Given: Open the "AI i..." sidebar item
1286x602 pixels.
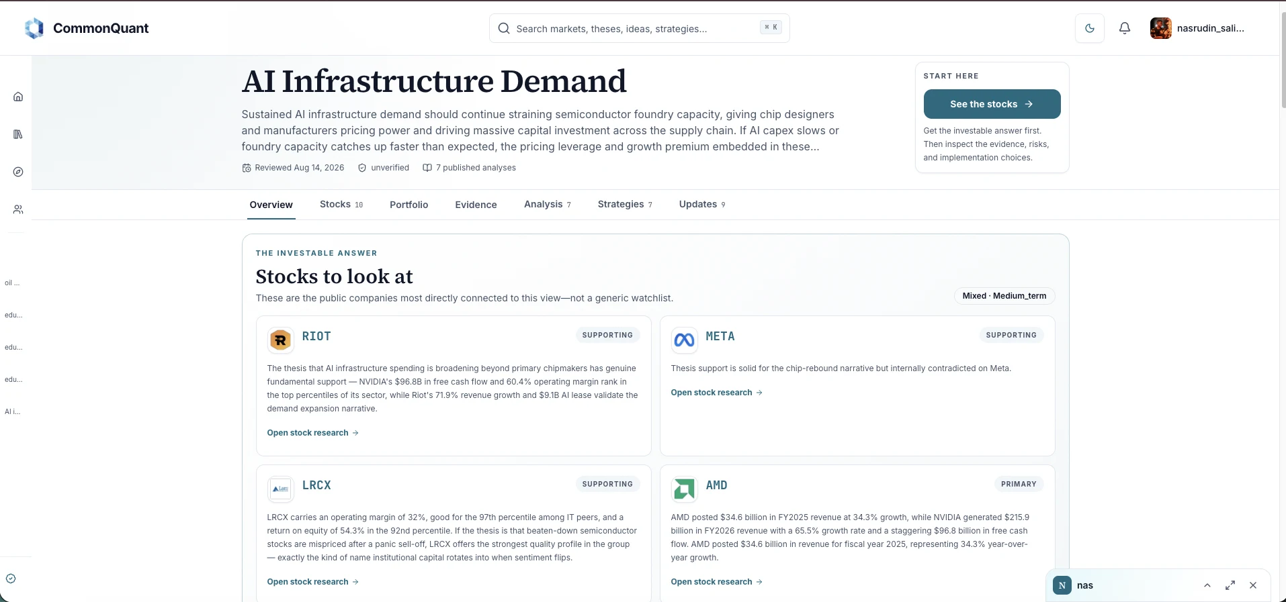Looking at the screenshot, I should coord(12,412).
